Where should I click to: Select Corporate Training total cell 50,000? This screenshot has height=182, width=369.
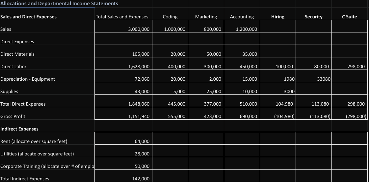[x=123, y=163]
